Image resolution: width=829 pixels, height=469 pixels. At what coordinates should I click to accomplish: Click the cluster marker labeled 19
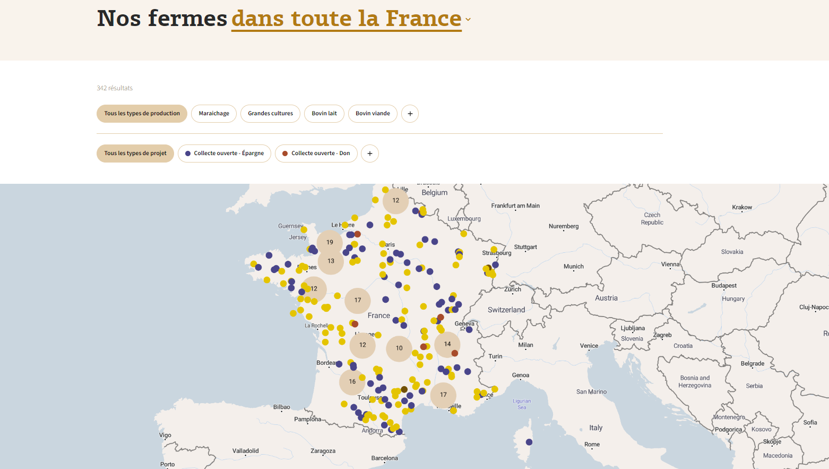[330, 242]
